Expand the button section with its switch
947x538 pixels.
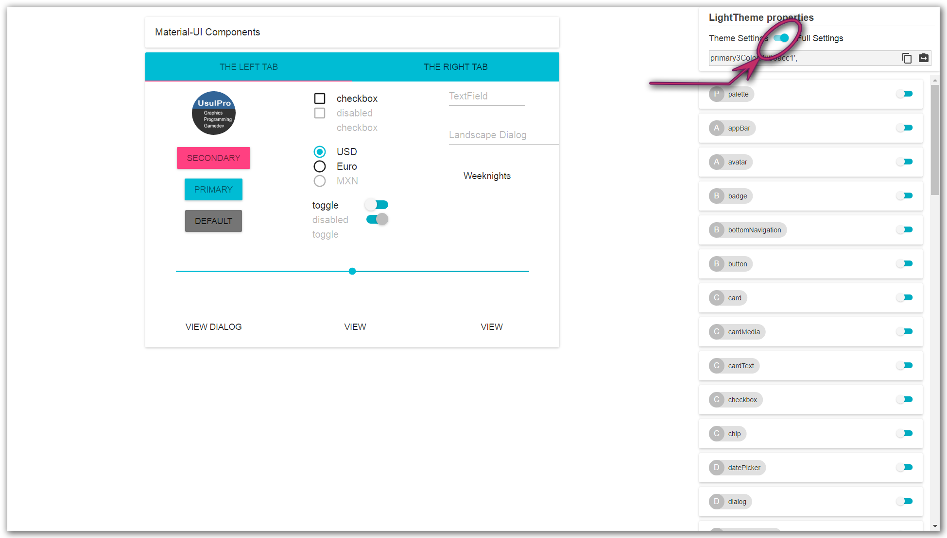click(x=905, y=264)
